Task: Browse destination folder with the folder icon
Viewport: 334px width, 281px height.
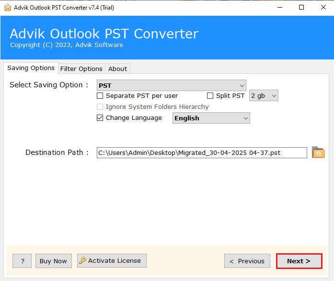Action: (x=318, y=152)
